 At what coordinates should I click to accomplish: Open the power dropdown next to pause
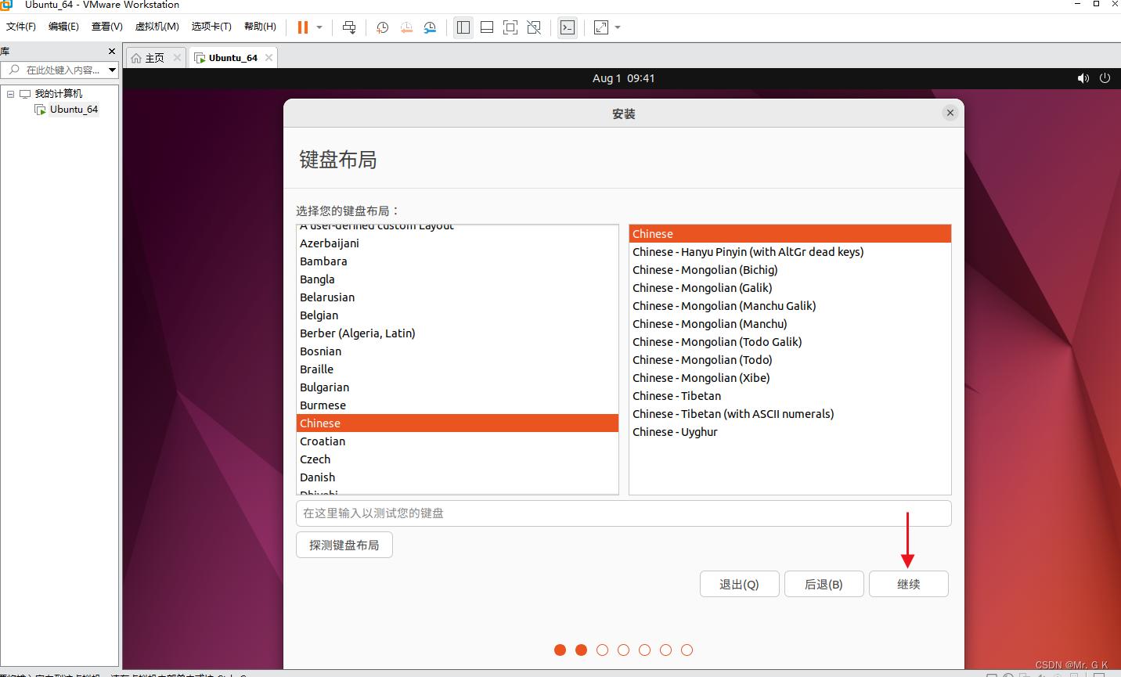[x=319, y=27]
